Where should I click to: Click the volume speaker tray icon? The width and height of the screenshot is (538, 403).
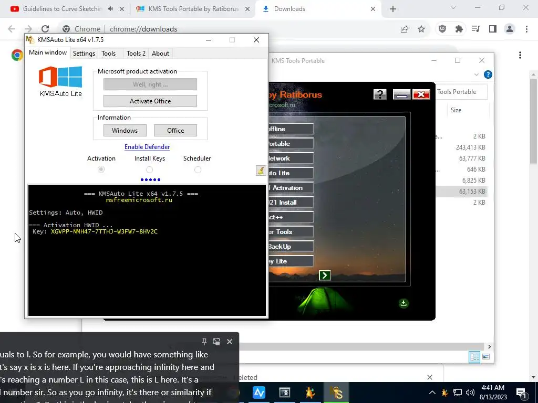(470, 393)
